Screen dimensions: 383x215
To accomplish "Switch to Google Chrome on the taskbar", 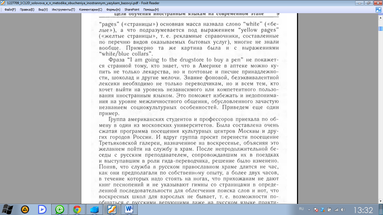I will [77, 209].
